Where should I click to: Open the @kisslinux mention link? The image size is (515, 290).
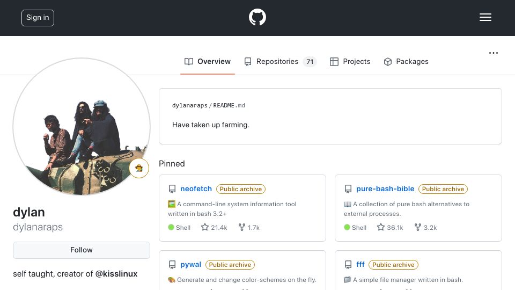(x=116, y=273)
